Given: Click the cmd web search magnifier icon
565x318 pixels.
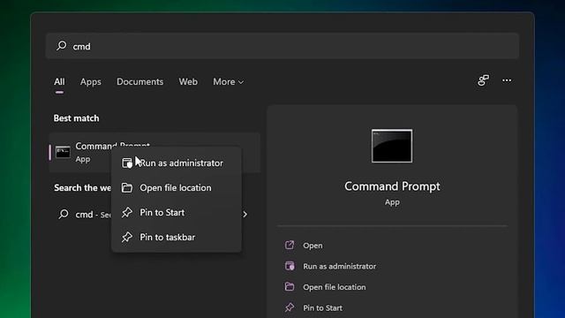Looking at the screenshot, I should (64, 214).
